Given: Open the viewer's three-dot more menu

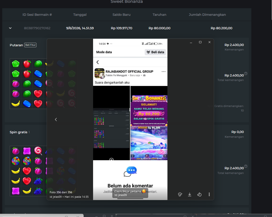Looking at the screenshot, I should tap(209, 194).
